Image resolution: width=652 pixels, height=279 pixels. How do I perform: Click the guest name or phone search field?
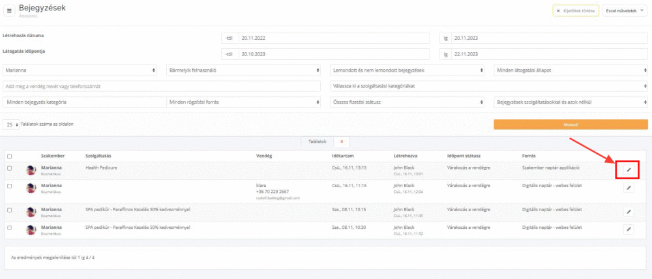[162, 86]
